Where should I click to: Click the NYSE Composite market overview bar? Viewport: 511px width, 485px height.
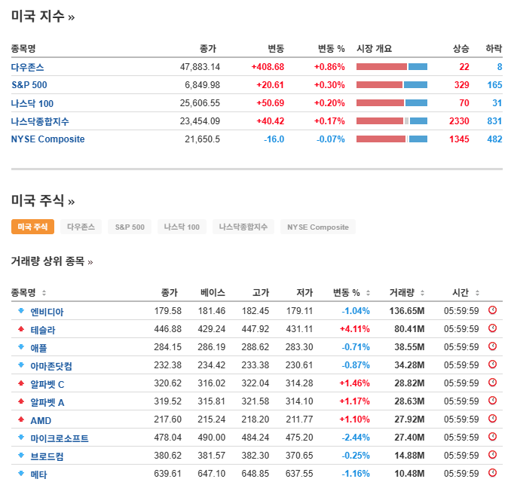click(x=392, y=139)
